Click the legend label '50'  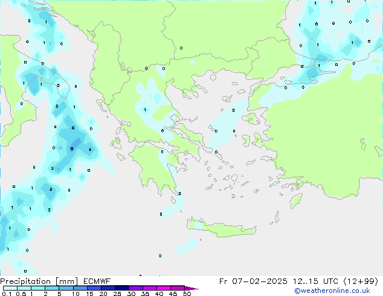(187, 294)
